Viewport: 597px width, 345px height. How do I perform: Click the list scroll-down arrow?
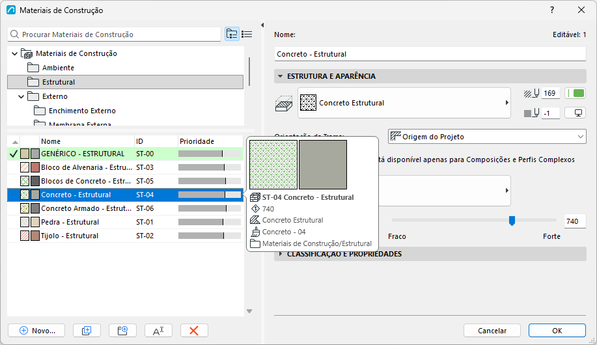(249, 312)
